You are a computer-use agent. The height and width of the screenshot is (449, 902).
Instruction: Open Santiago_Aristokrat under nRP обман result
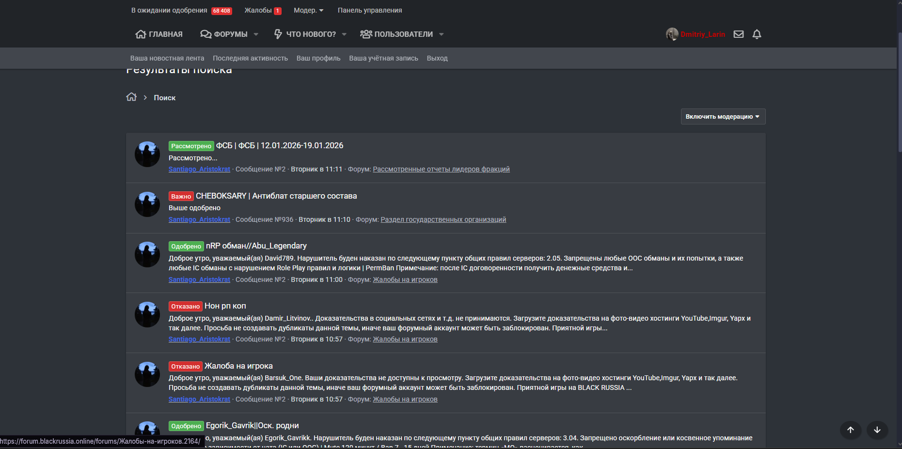pos(199,279)
